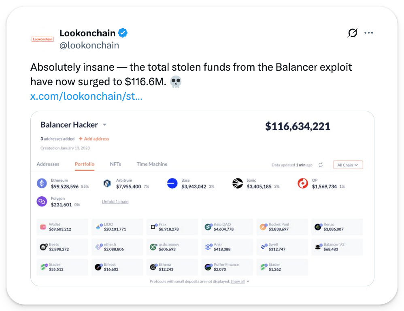The image size is (404, 311).
Task: Click the Add address button
Action: pyautogui.click(x=94, y=139)
